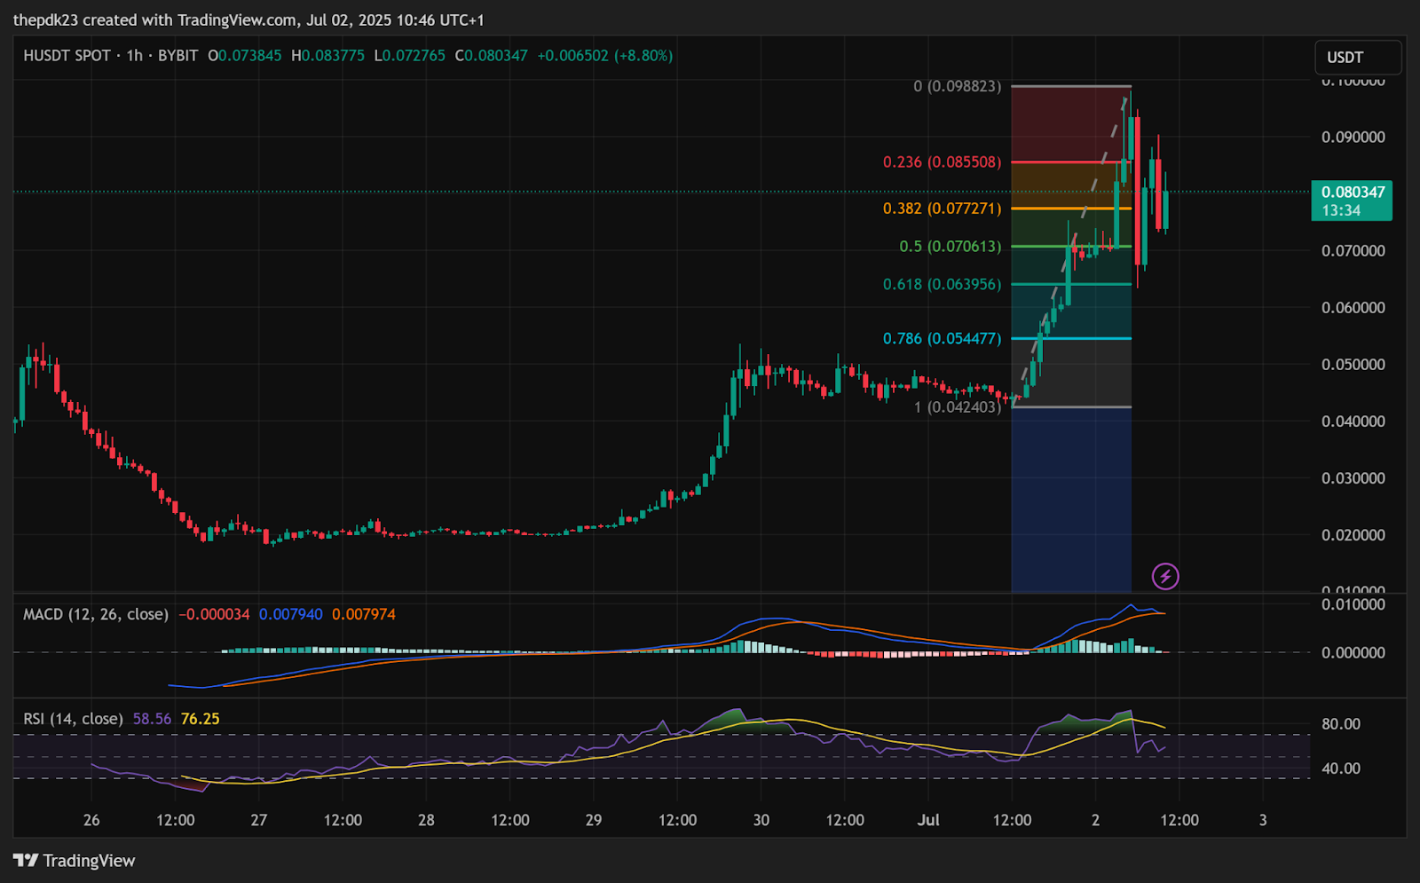Click the 1 (0.042403) Fibonacci level label
This screenshot has width=1420, height=883.
point(957,406)
